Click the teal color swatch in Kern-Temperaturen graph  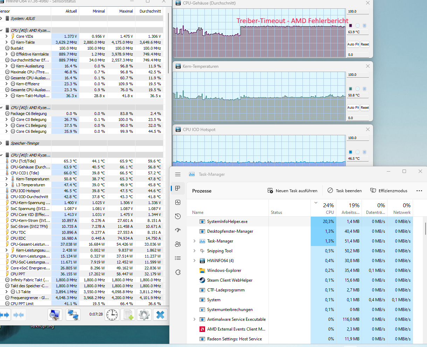point(350,89)
